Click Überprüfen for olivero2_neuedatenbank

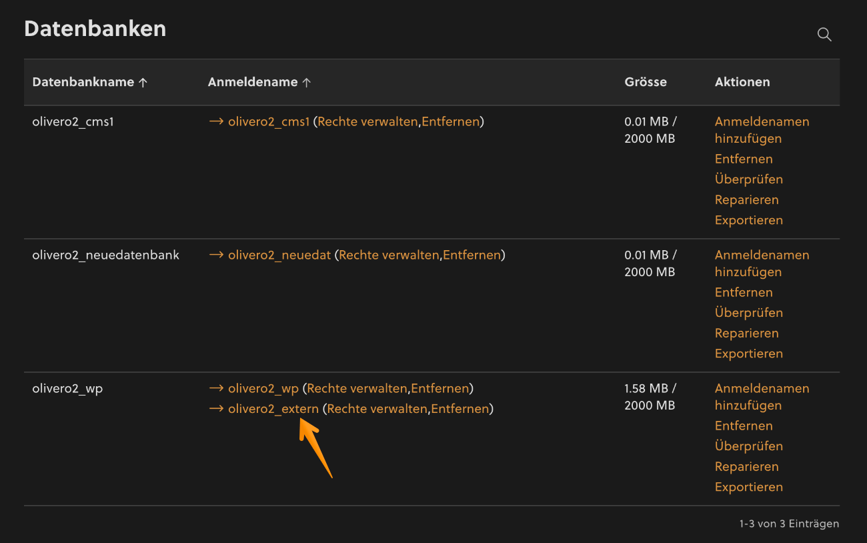pos(749,313)
